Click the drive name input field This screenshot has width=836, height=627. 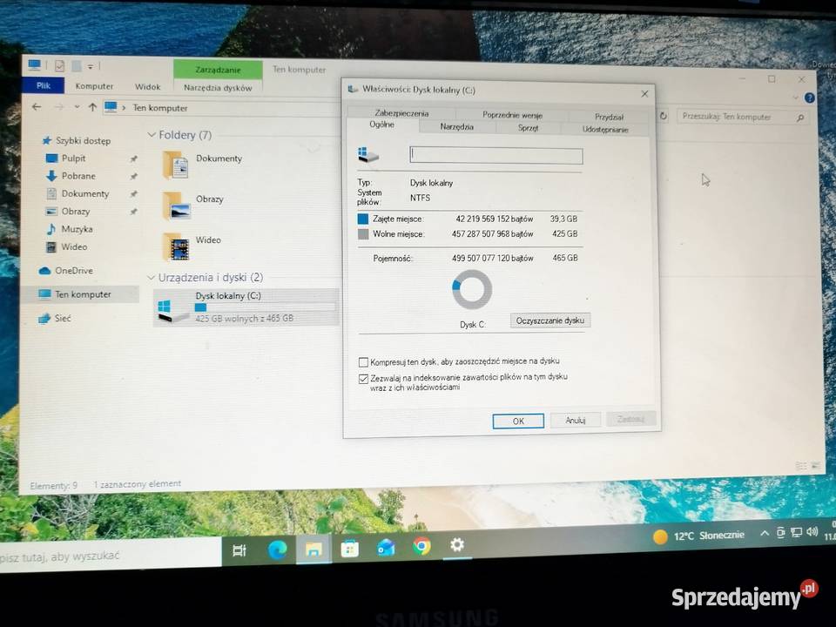[x=496, y=154]
